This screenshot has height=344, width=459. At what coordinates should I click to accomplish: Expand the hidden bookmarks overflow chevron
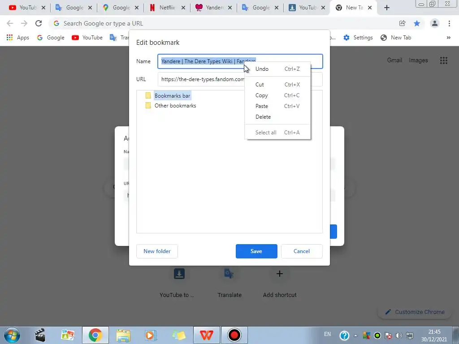[448, 38]
